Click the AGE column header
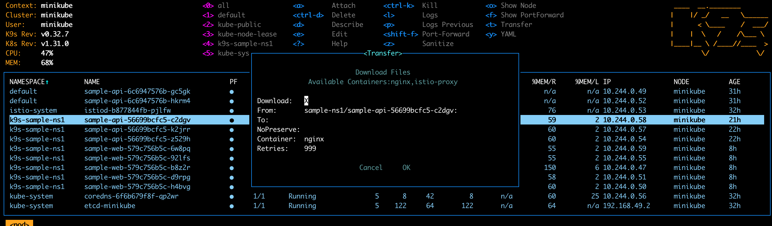The image size is (772, 226). (x=734, y=82)
